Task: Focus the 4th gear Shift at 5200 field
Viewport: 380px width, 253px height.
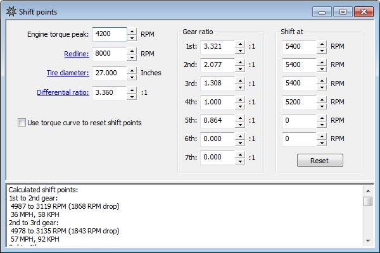Action: [300, 102]
